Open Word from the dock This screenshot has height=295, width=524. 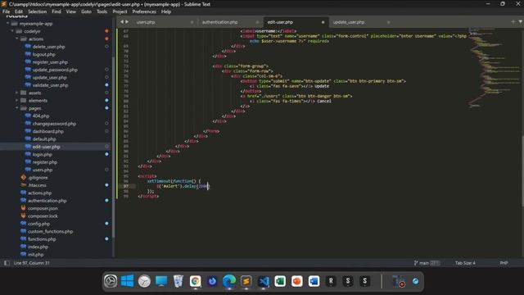[x=314, y=281]
